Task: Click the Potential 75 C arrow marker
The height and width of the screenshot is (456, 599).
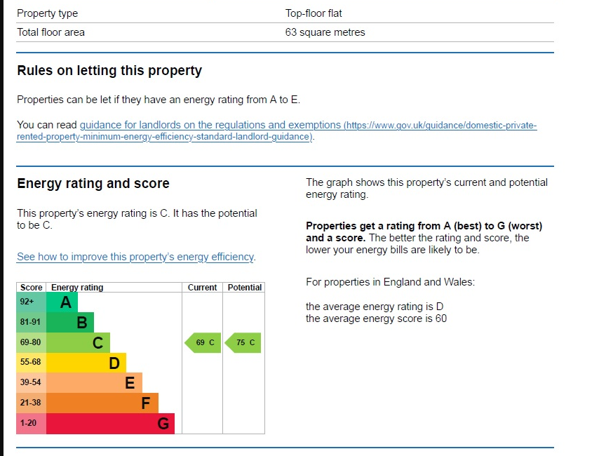Action: tap(243, 343)
